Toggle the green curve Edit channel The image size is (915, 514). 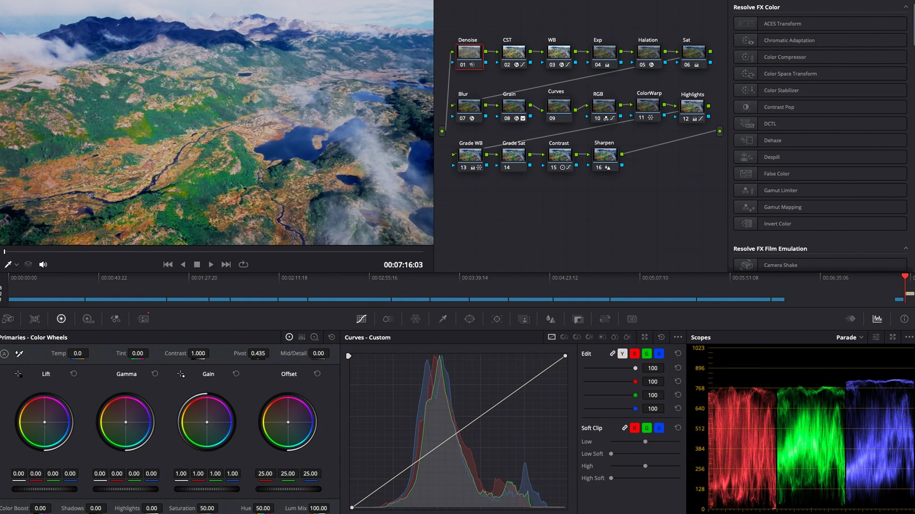(647, 354)
